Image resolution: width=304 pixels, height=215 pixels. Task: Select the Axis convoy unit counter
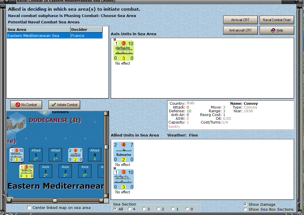(123, 51)
